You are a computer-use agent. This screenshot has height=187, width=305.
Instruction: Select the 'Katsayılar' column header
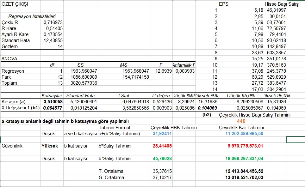tap(52, 96)
